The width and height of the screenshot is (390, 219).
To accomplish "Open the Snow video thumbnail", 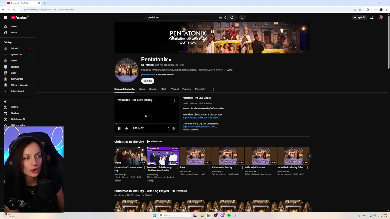I will tap(195, 156).
